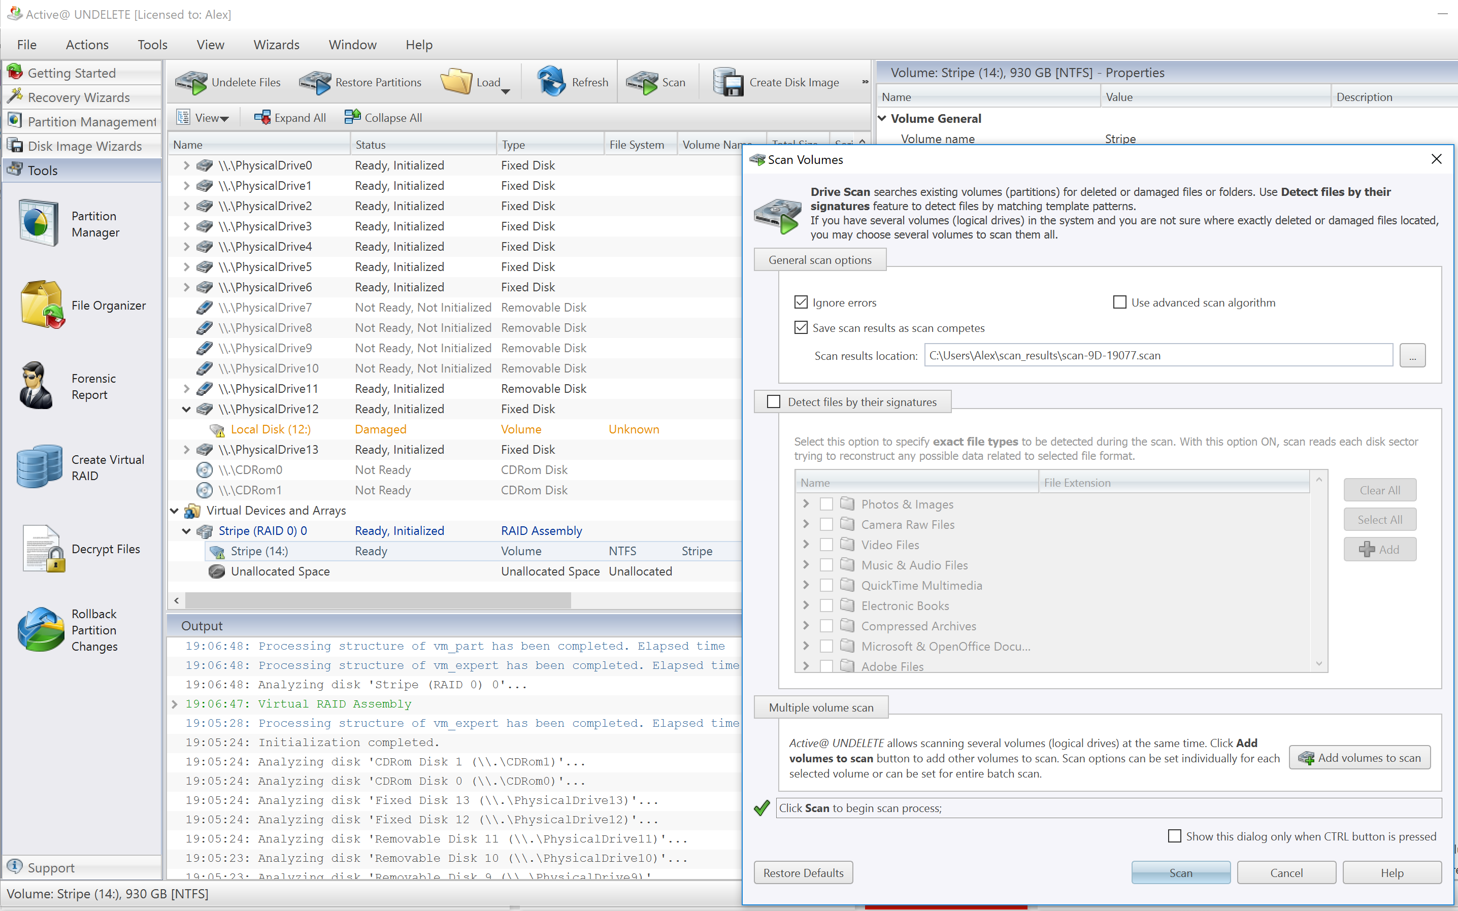Collapse PhysicalDrive12 tree node
1458x911 pixels.
[186, 409]
